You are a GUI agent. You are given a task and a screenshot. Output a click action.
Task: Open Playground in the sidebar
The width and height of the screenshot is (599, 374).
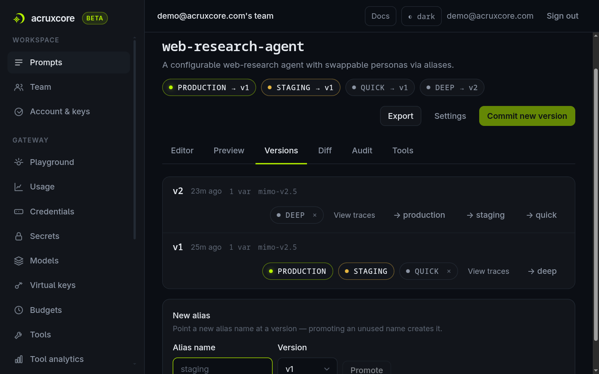69,162
